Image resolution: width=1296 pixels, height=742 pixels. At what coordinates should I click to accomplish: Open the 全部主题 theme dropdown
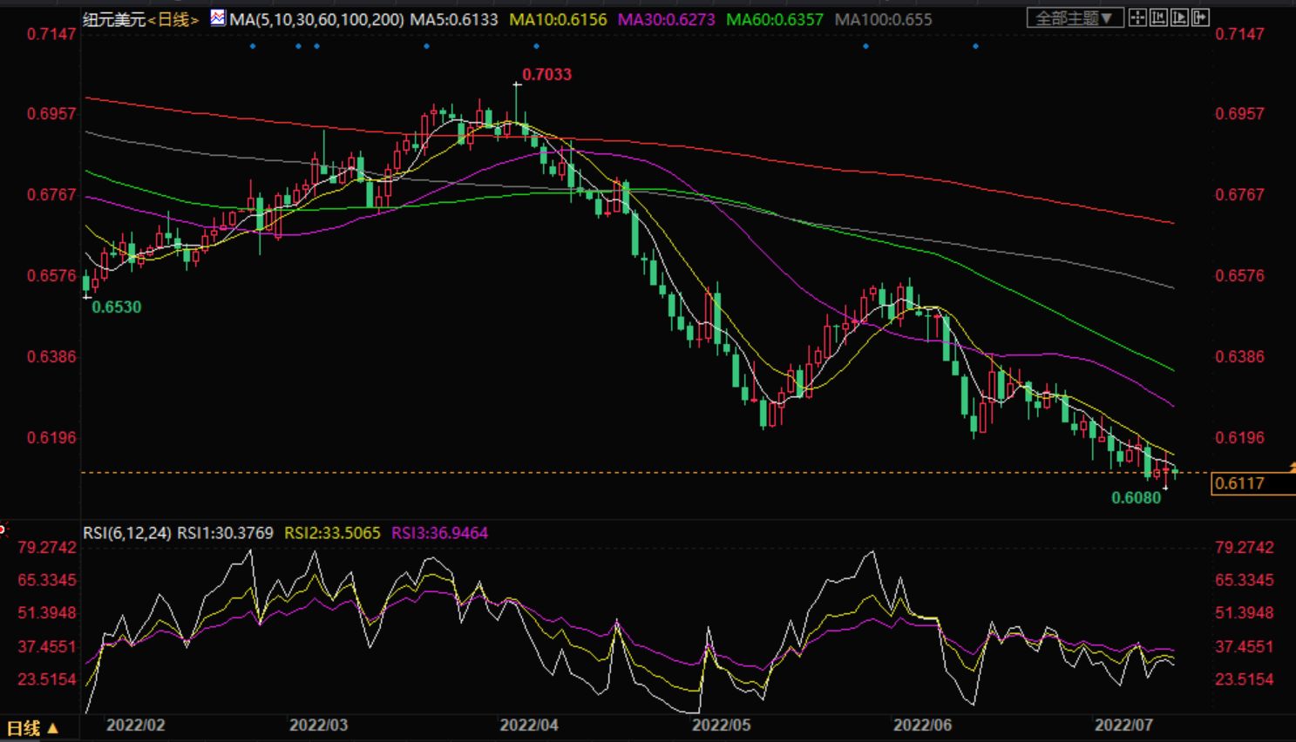click(x=1075, y=18)
